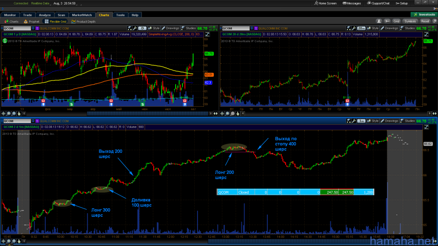Viewport: 438px width, 246px height.
Task: Open Drawings menu on the 1m chart
Action: [x=389, y=121]
